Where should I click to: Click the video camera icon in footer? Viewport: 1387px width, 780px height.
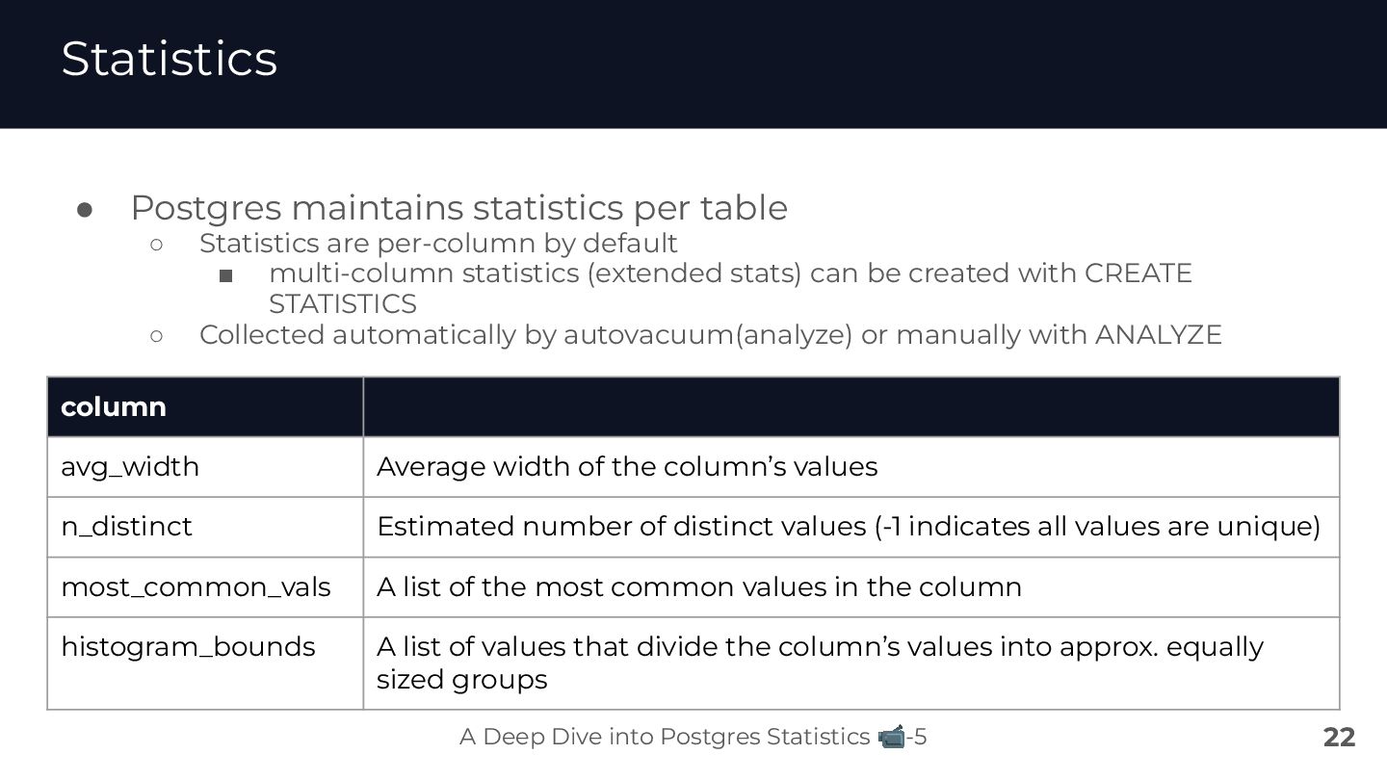pyautogui.click(x=892, y=738)
